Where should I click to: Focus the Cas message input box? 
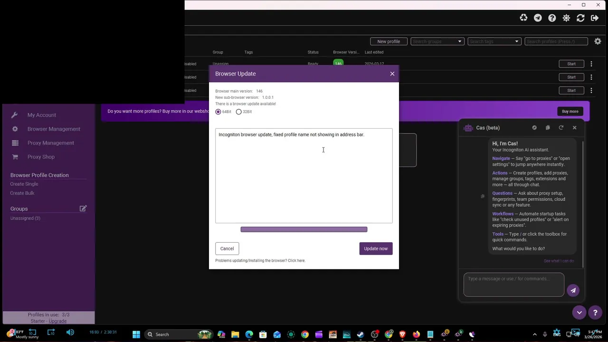pos(514,285)
